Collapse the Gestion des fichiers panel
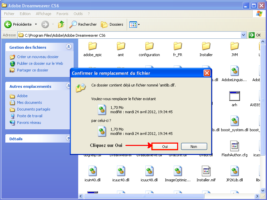Screen dimensions: 267x200 tap(69, 46)
